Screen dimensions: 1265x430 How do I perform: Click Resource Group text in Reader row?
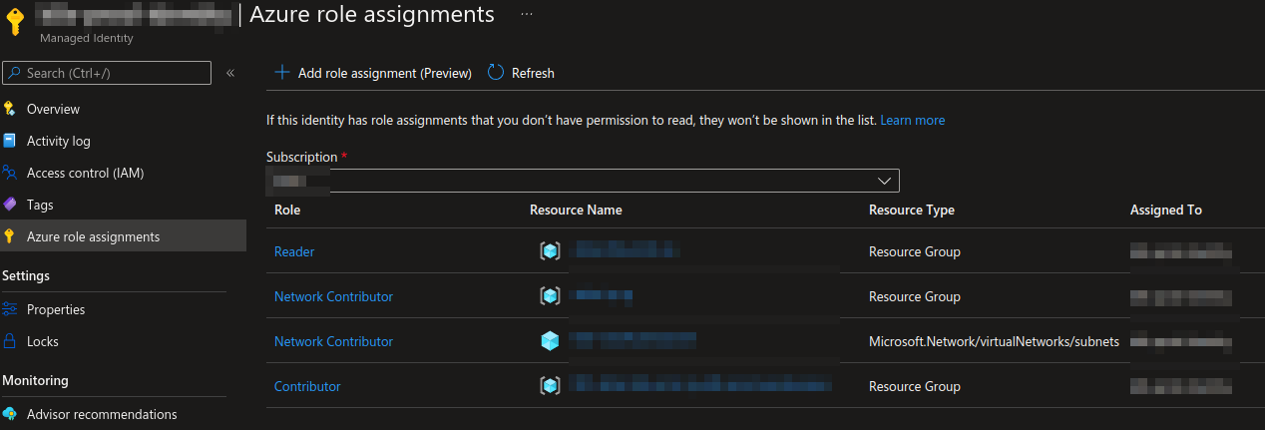tap(915, 251)
